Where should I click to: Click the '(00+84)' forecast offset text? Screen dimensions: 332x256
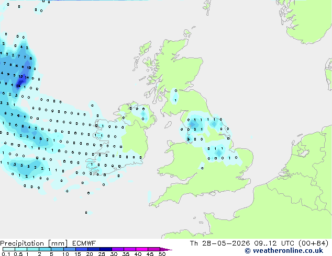pos(313,243)
